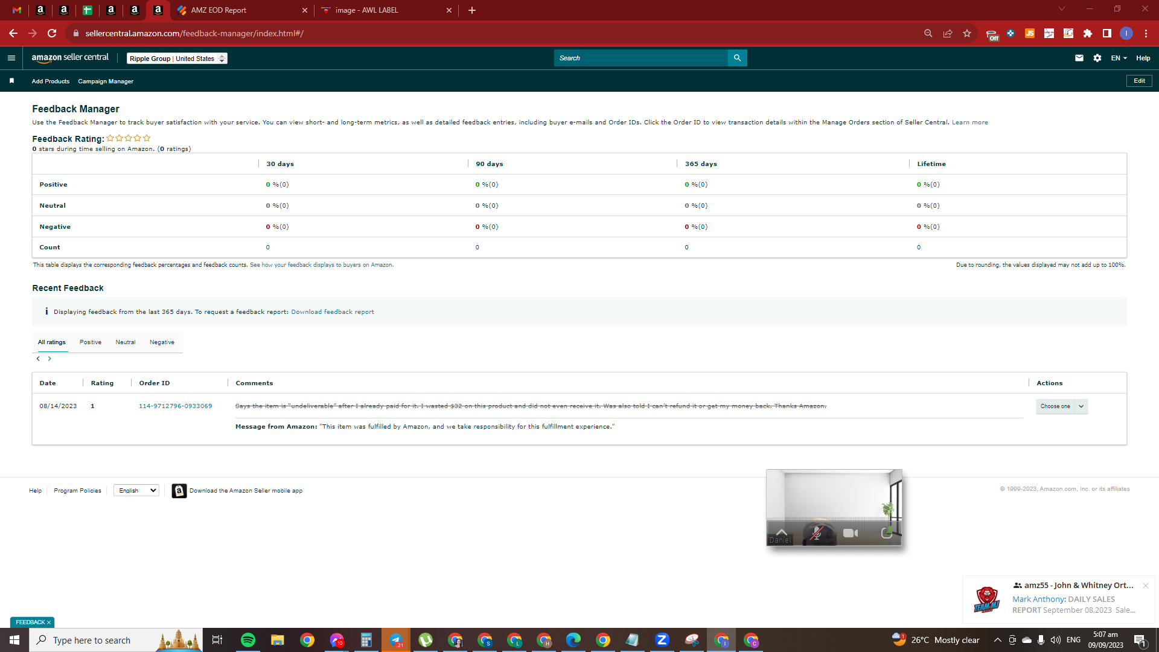Reload the page with the refresh icon
Viewport: 1159px width, 652px height.
(x=52, y=33)
